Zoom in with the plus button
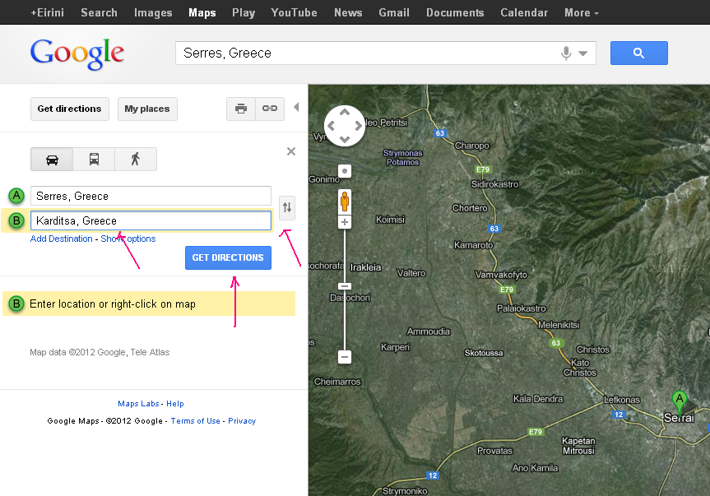This screenshot has width=710, height=496. (345, 222)
